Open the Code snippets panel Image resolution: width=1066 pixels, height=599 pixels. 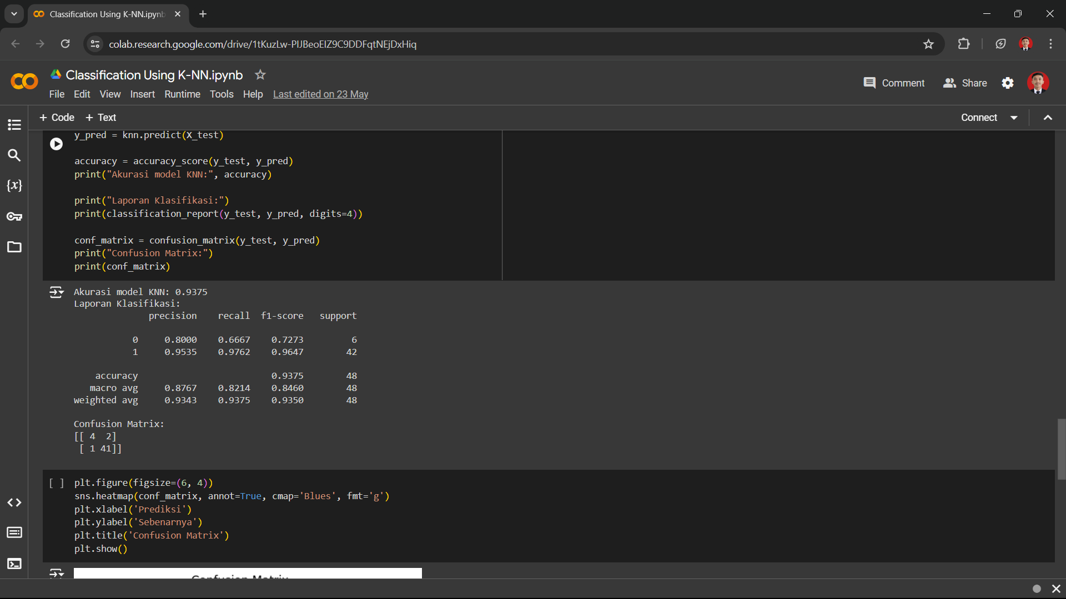(x=14, y=502)
